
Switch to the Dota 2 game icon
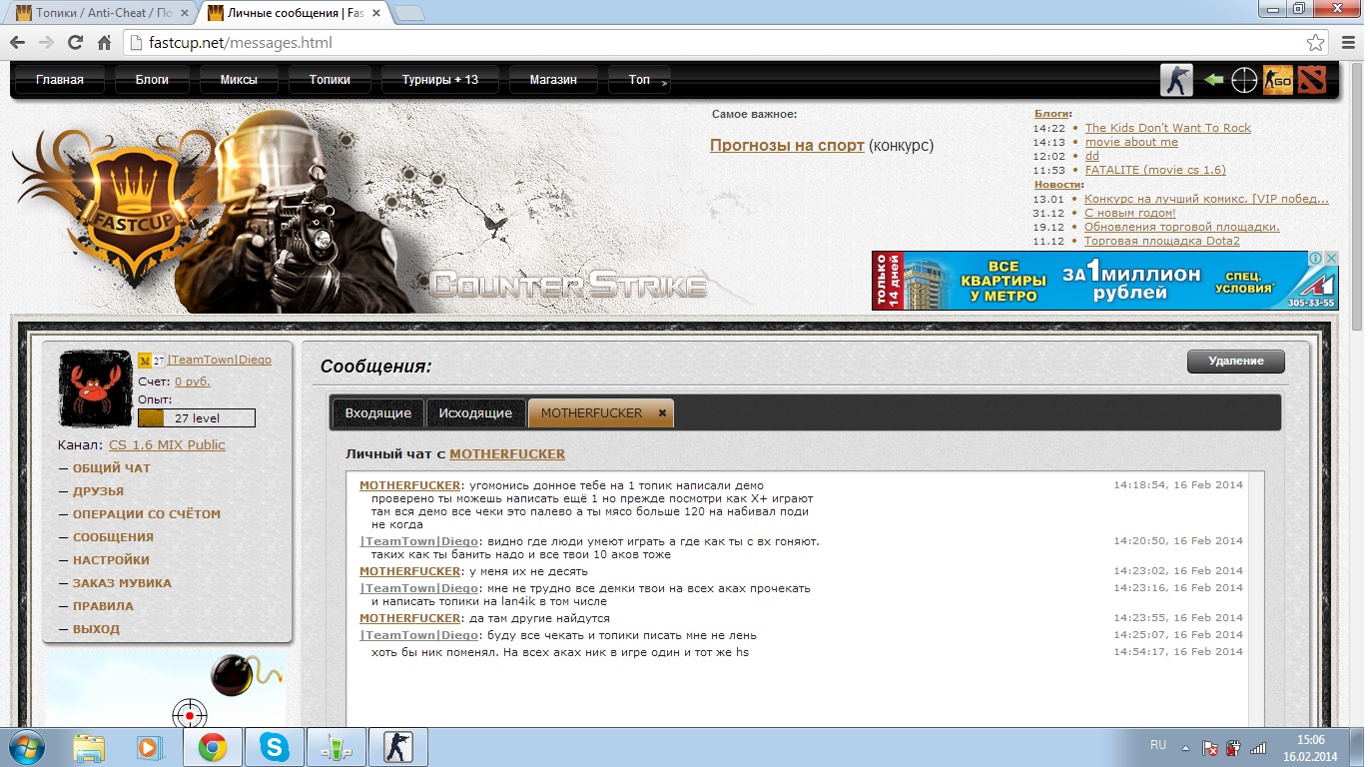(1312, 80)
